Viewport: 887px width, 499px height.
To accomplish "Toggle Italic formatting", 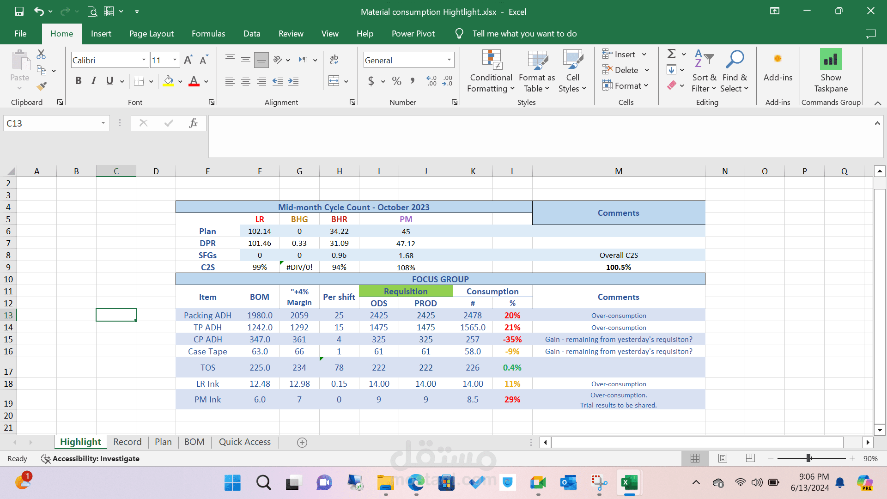I will 94,81.
